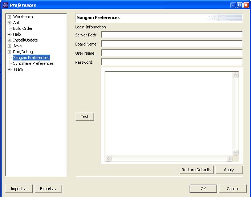This screenshot has width=251, height=197.
Task: Expand the Install/Update tree node
Action: coord(9,40)
